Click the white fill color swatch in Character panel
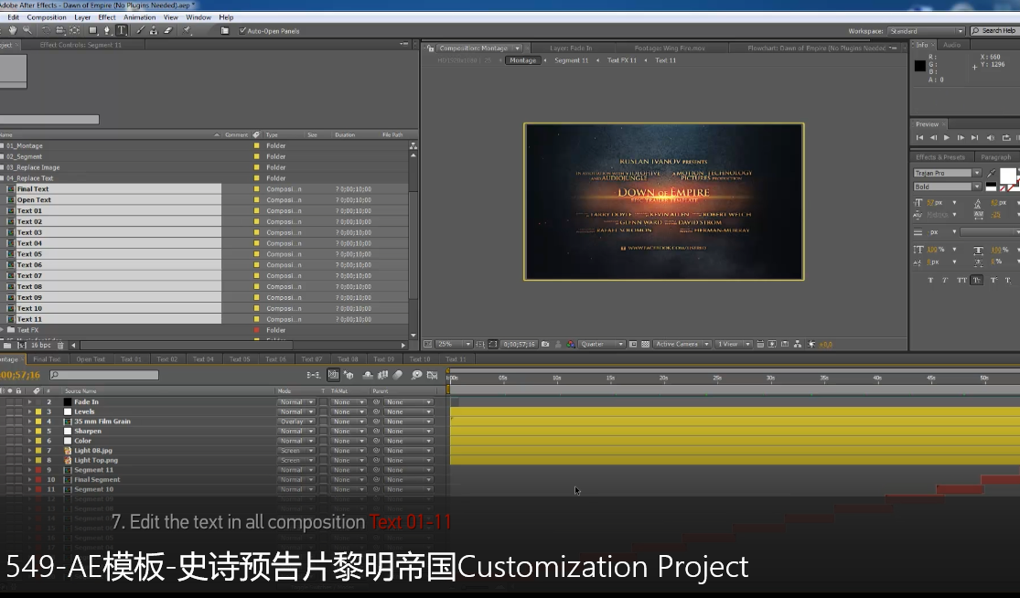Screen dimensions: 1020x598 tap(1007, 176)
